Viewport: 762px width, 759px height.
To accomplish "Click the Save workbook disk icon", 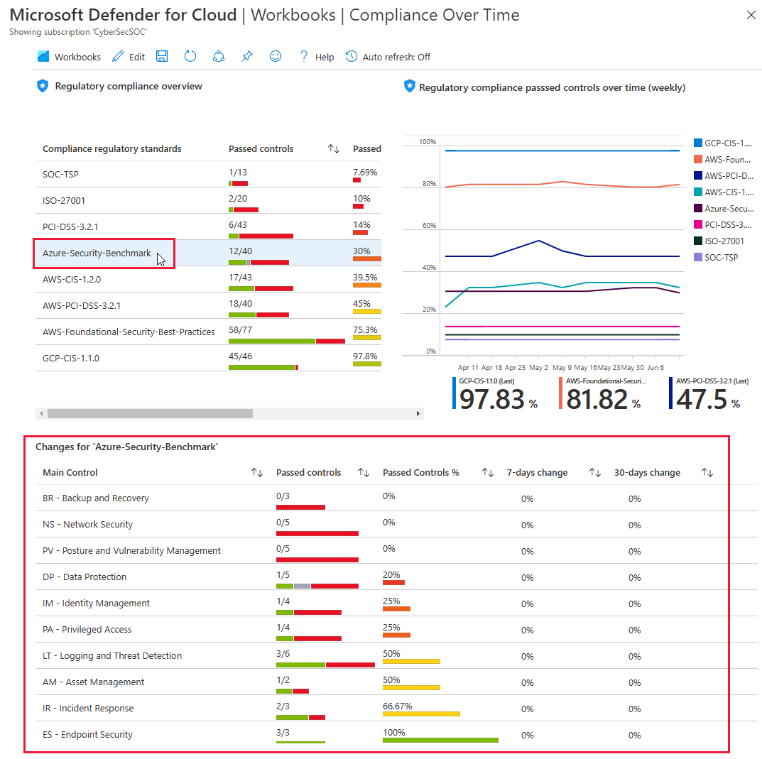I will tap(161, 56).
